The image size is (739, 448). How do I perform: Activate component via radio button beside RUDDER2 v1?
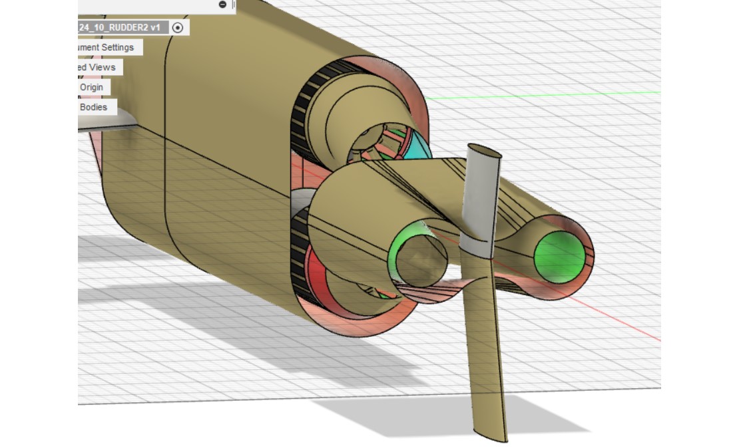coord(178,28)
